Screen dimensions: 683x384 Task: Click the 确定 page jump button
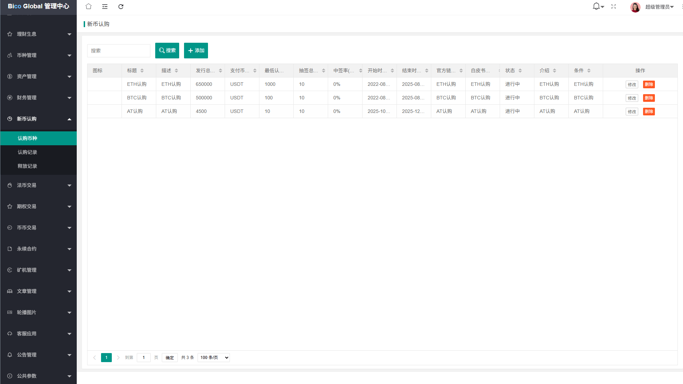click(169, 358)
